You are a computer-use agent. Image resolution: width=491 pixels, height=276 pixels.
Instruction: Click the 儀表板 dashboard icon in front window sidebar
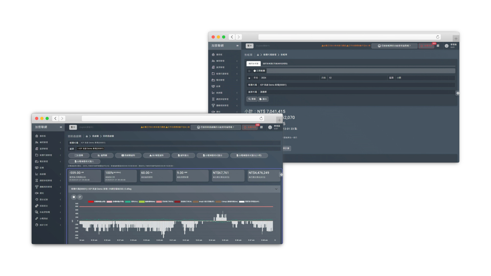pos(37,136)
